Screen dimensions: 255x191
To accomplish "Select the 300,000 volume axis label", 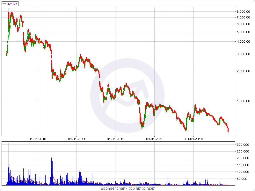I will click(243, 145).
